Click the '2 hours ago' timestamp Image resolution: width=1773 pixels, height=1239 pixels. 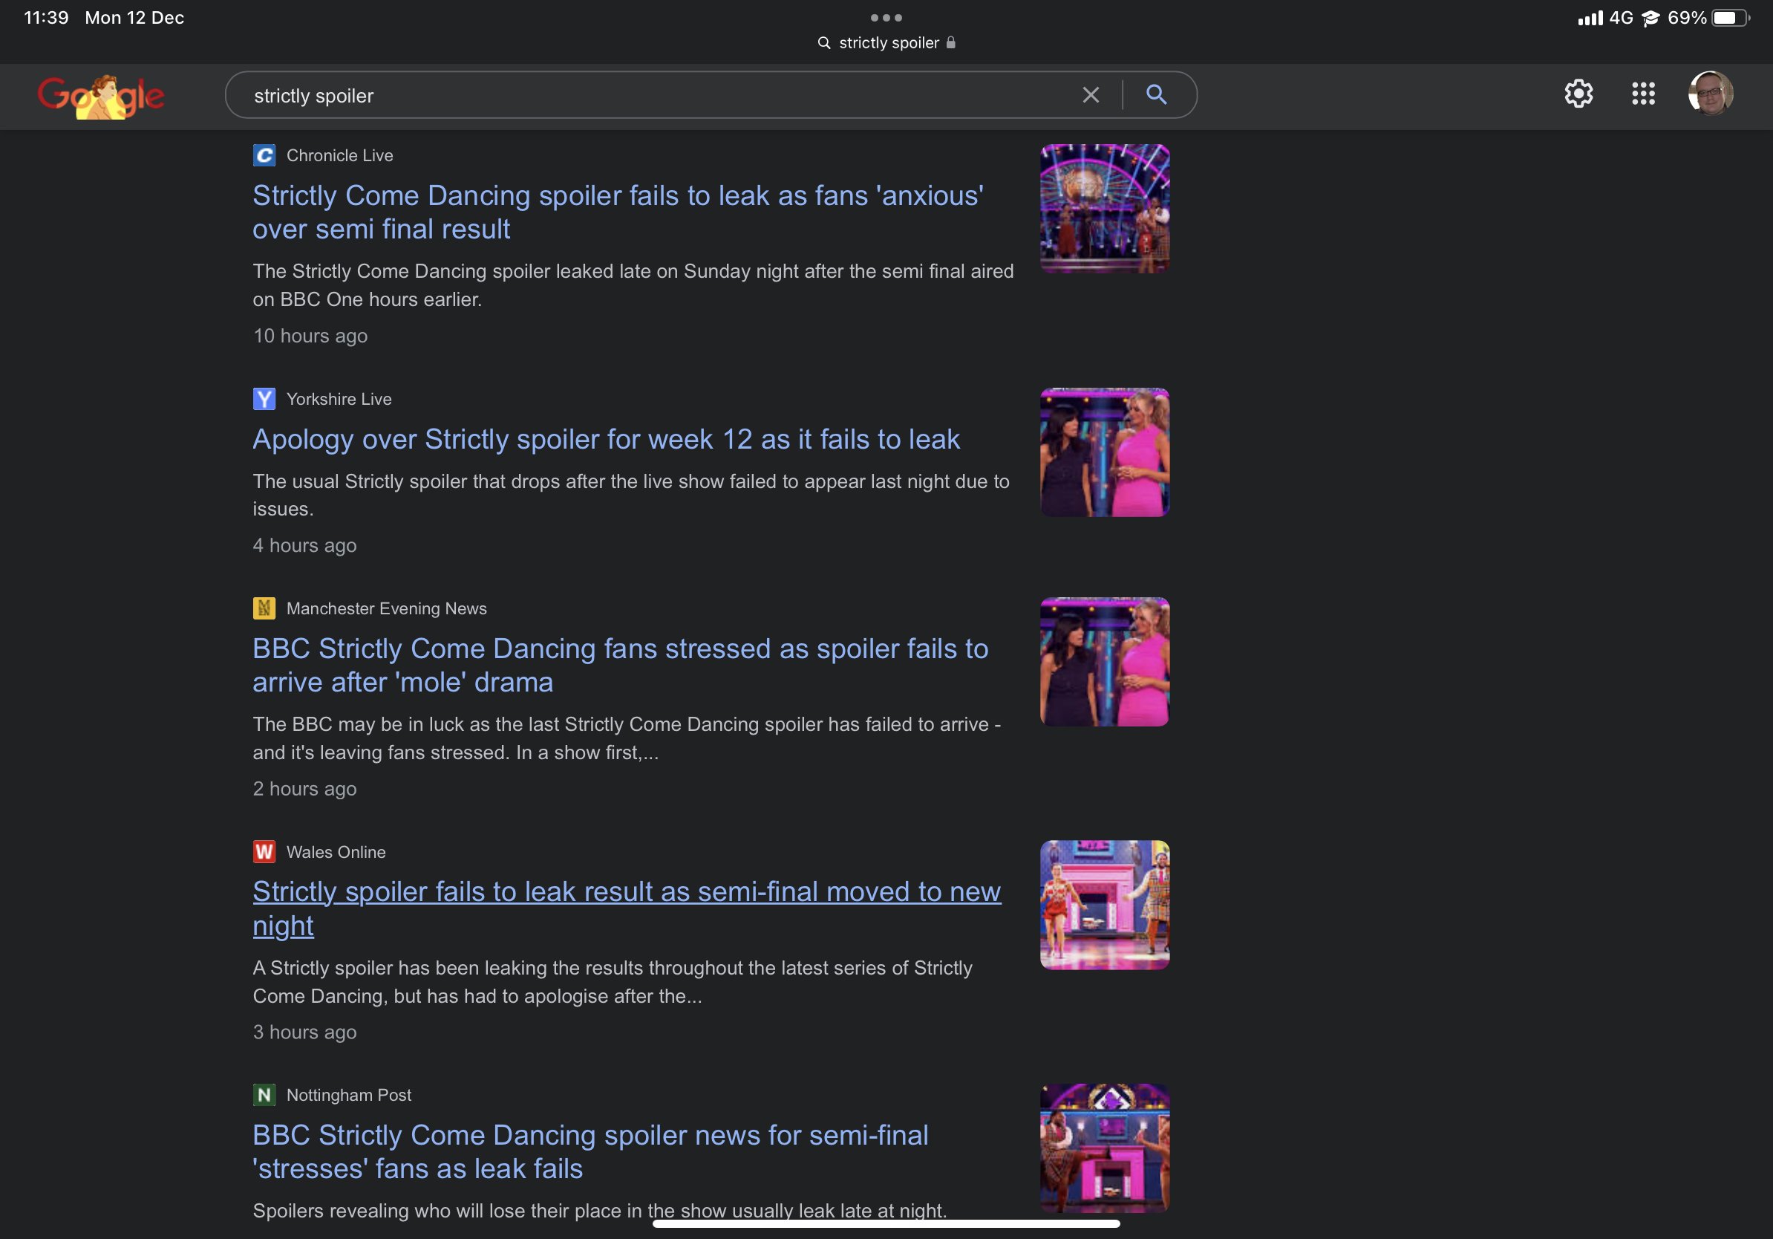[x=305, y=789]
